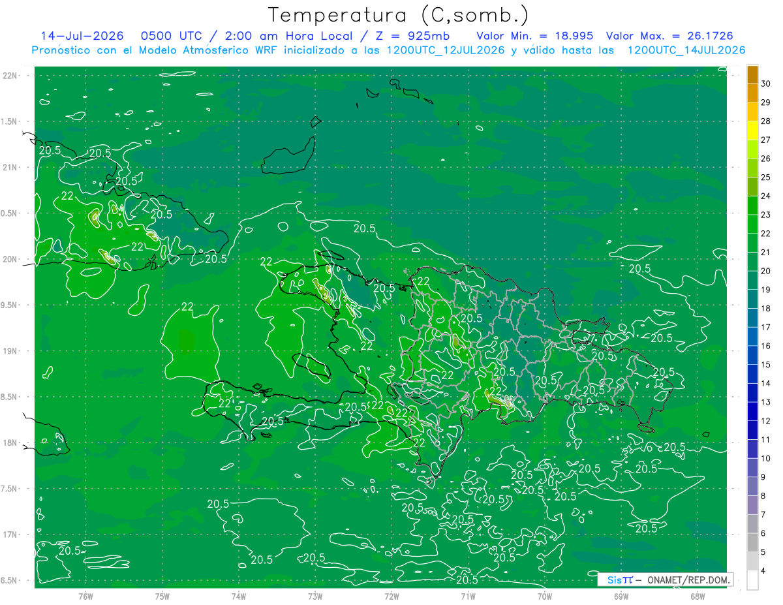Screen dimensions: 783x605
Task: Select the 'Valor Max. = 26.1726' text
Action: click(669, 36)
